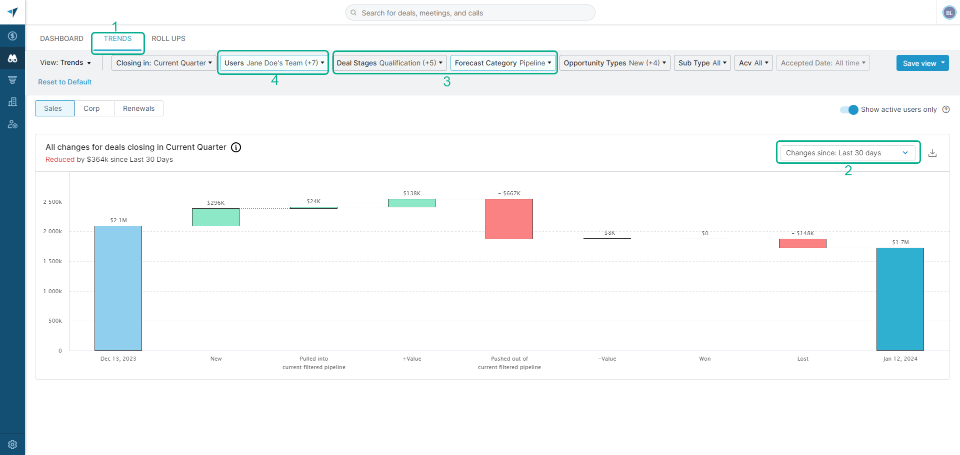Switch to the TRENDS tab

pos(117,38)
